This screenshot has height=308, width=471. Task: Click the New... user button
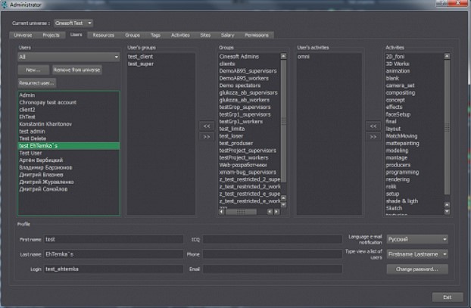(33, 70)
